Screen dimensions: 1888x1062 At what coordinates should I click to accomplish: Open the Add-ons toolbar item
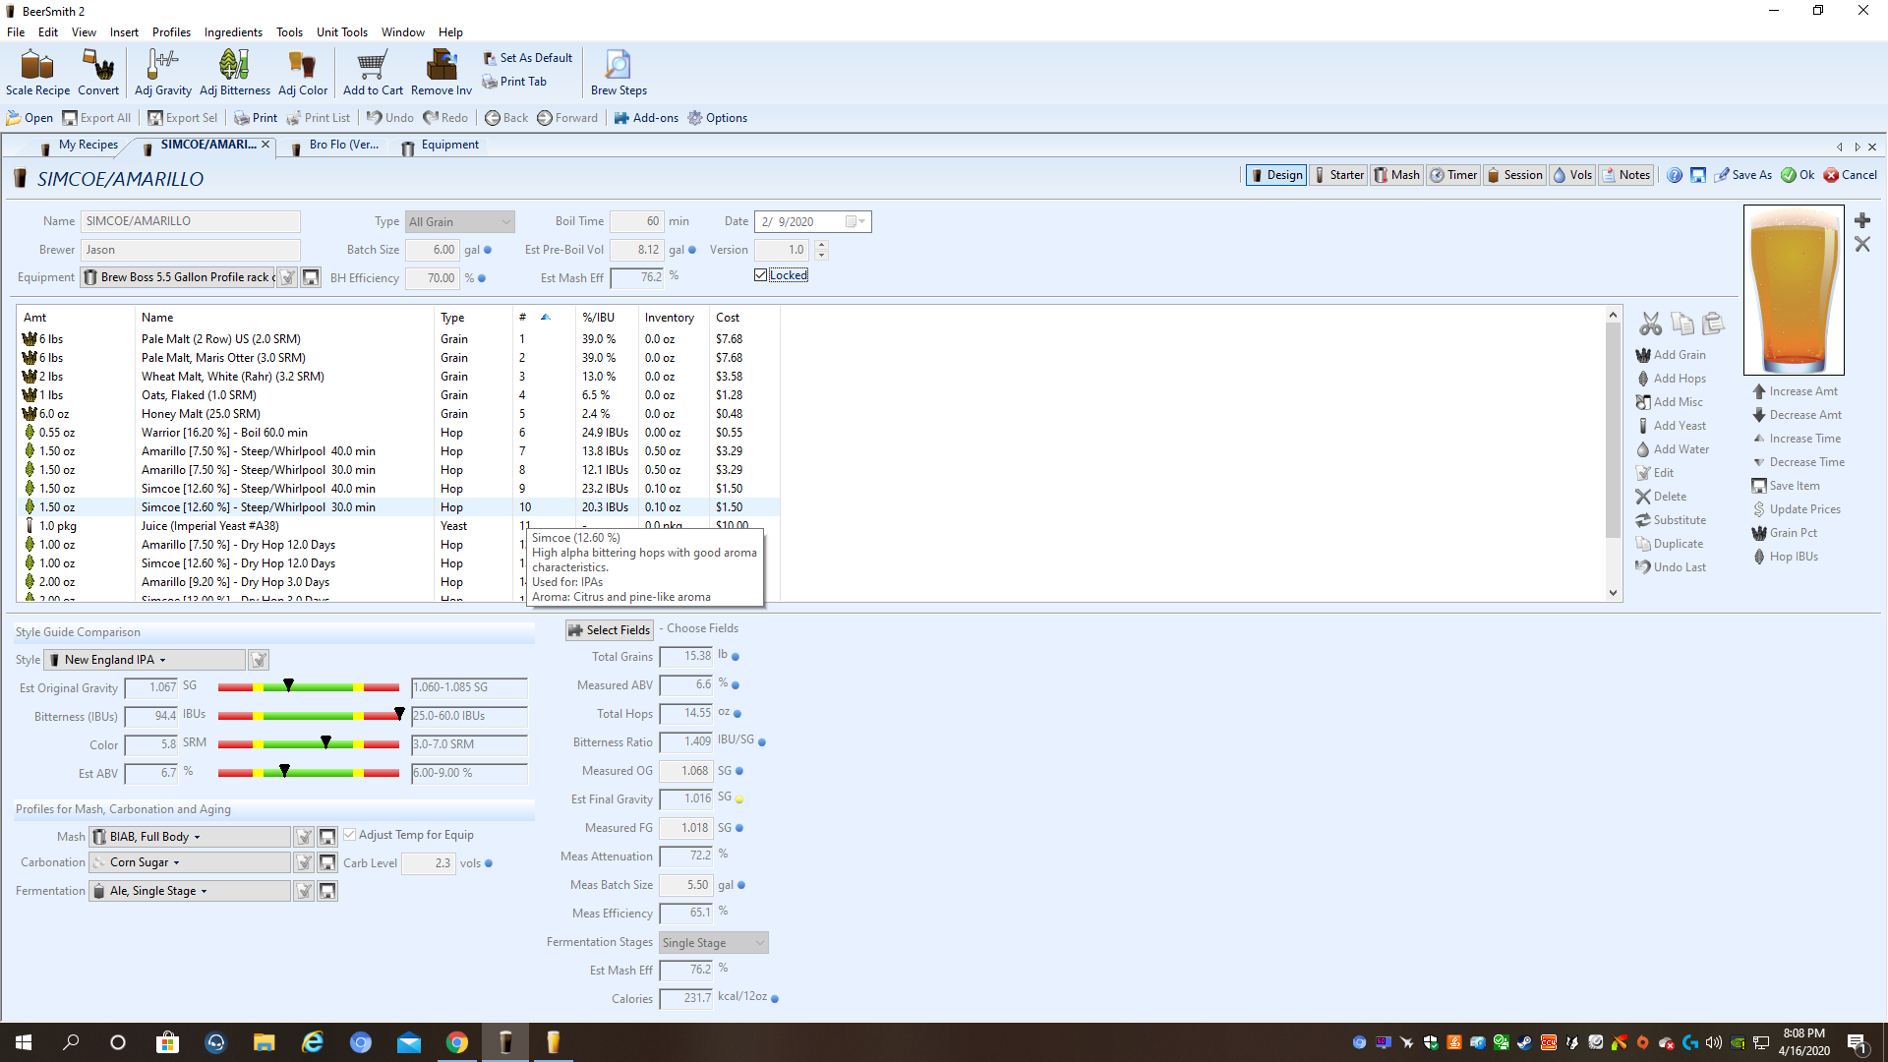(x=646, y=118)
